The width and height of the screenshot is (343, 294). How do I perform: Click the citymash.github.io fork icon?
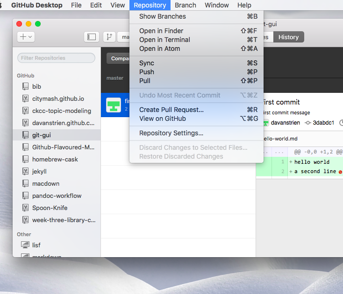tap(25, 98)
